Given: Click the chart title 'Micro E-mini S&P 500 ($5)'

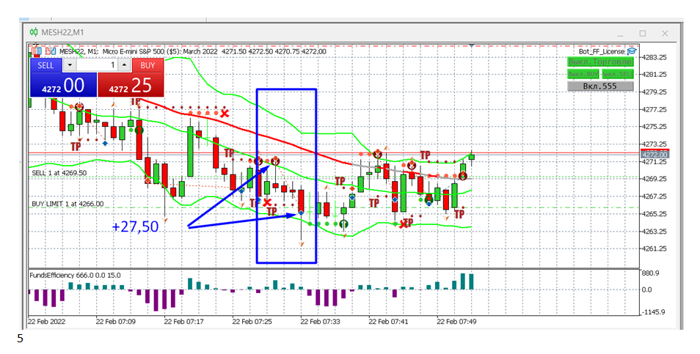Looking at the screenshot, I should point(142,51).
